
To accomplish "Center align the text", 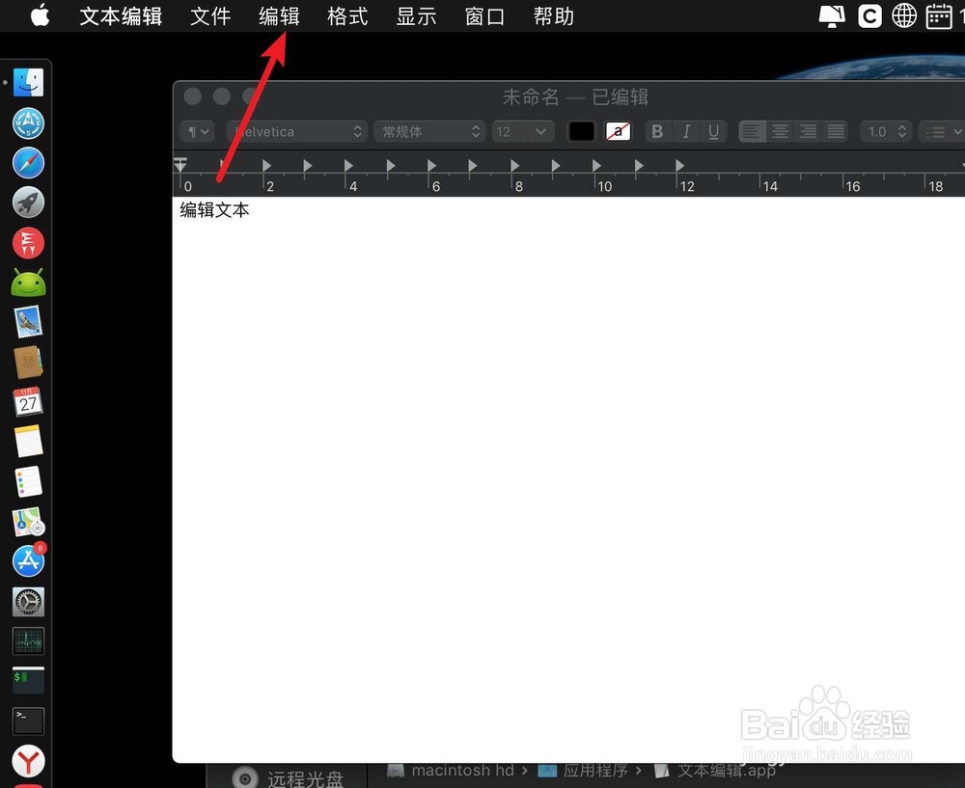I will [780, 131].
